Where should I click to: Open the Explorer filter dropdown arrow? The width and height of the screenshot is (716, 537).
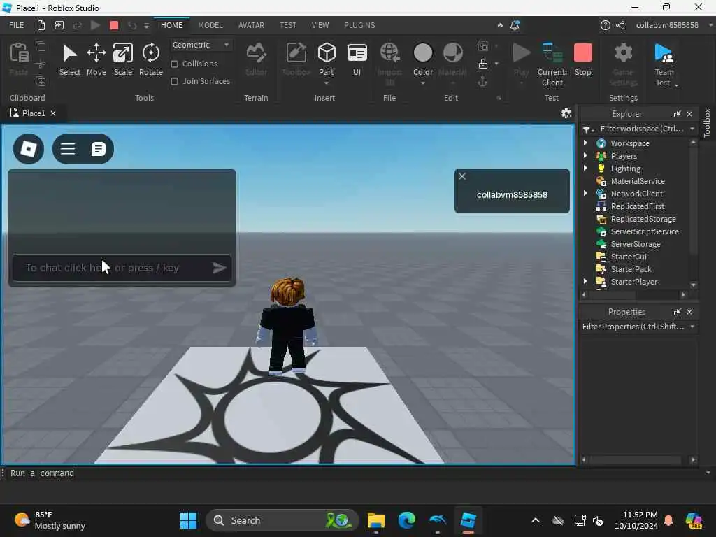click(x=692, y=129)
